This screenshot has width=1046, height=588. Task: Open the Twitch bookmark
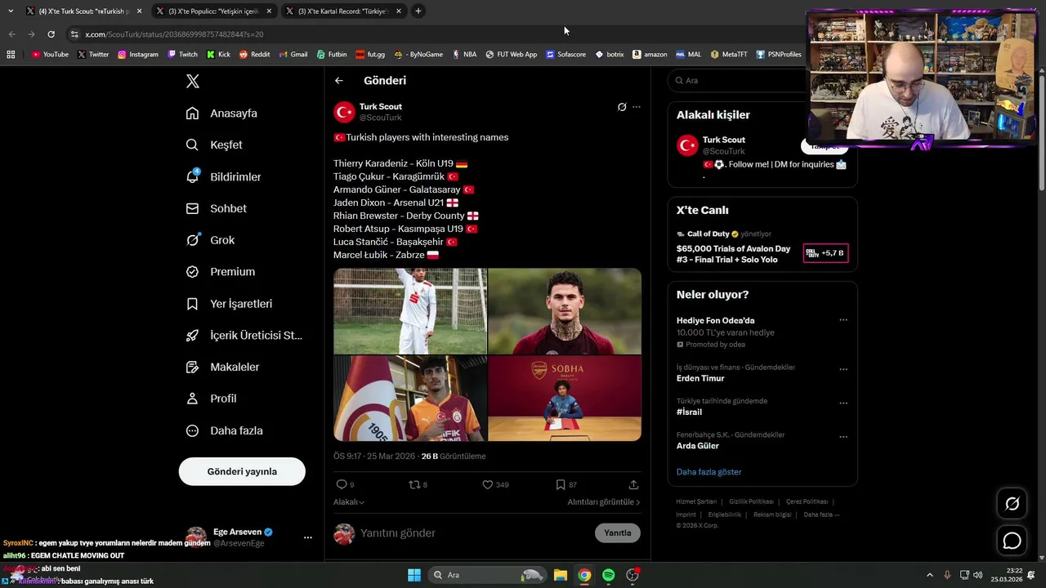tap(183, 54)
